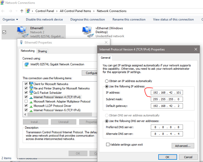Select Use the following IP address
The width and height of the screenshot is (203, 162).
tap(107, 86)
